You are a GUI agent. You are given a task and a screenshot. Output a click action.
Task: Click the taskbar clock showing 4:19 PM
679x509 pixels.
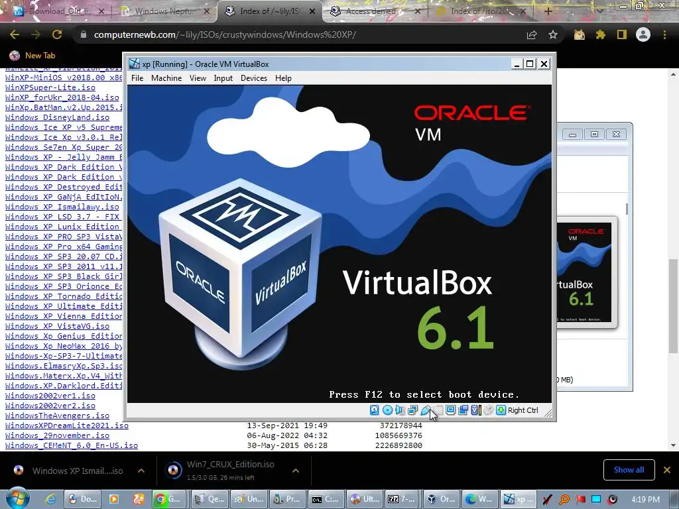point(646,500)
